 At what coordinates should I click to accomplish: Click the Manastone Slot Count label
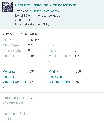pyautogui.click(x=14, y=116)
